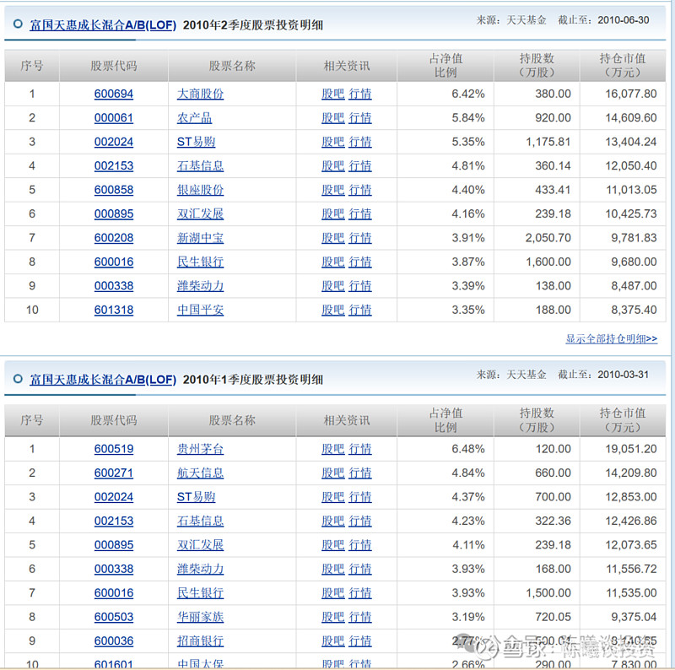
Task: Open the 新湖中宝 stock name link
Action: [x=200, y=238]
